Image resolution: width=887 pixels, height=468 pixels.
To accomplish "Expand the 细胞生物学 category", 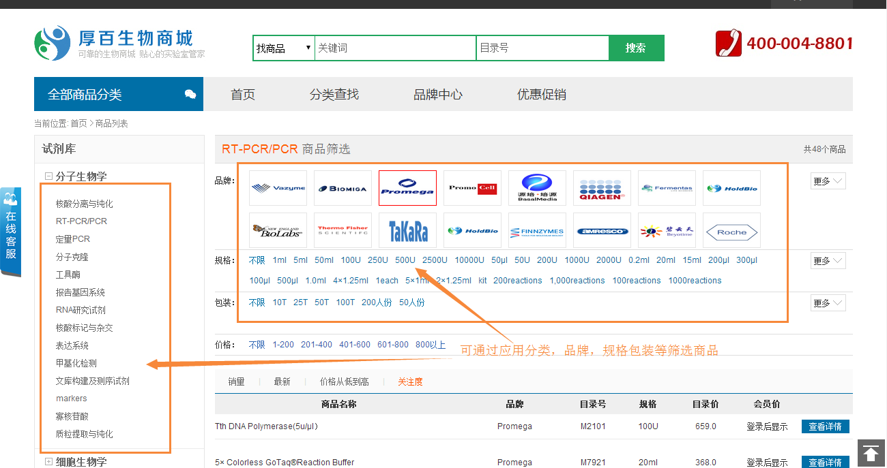I will click(49, 462).
